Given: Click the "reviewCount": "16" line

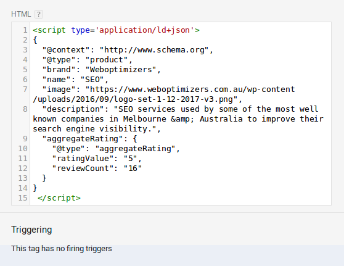Looking at the screenshot, I should point(97,168).
